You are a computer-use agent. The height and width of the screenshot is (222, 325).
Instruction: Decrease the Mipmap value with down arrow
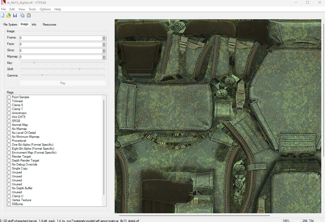[x=104, y=58]
